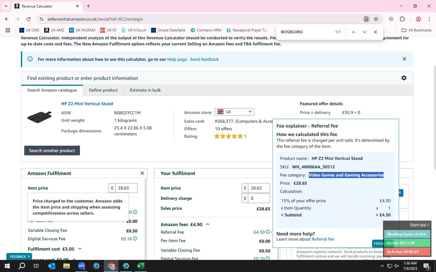This screenshot has height=272, width=436.
Task: Open a new browser tab
Action: (x=88, y=6)
